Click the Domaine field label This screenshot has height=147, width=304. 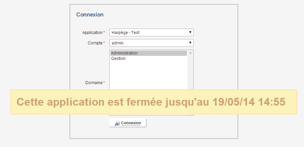pos(93,83)
